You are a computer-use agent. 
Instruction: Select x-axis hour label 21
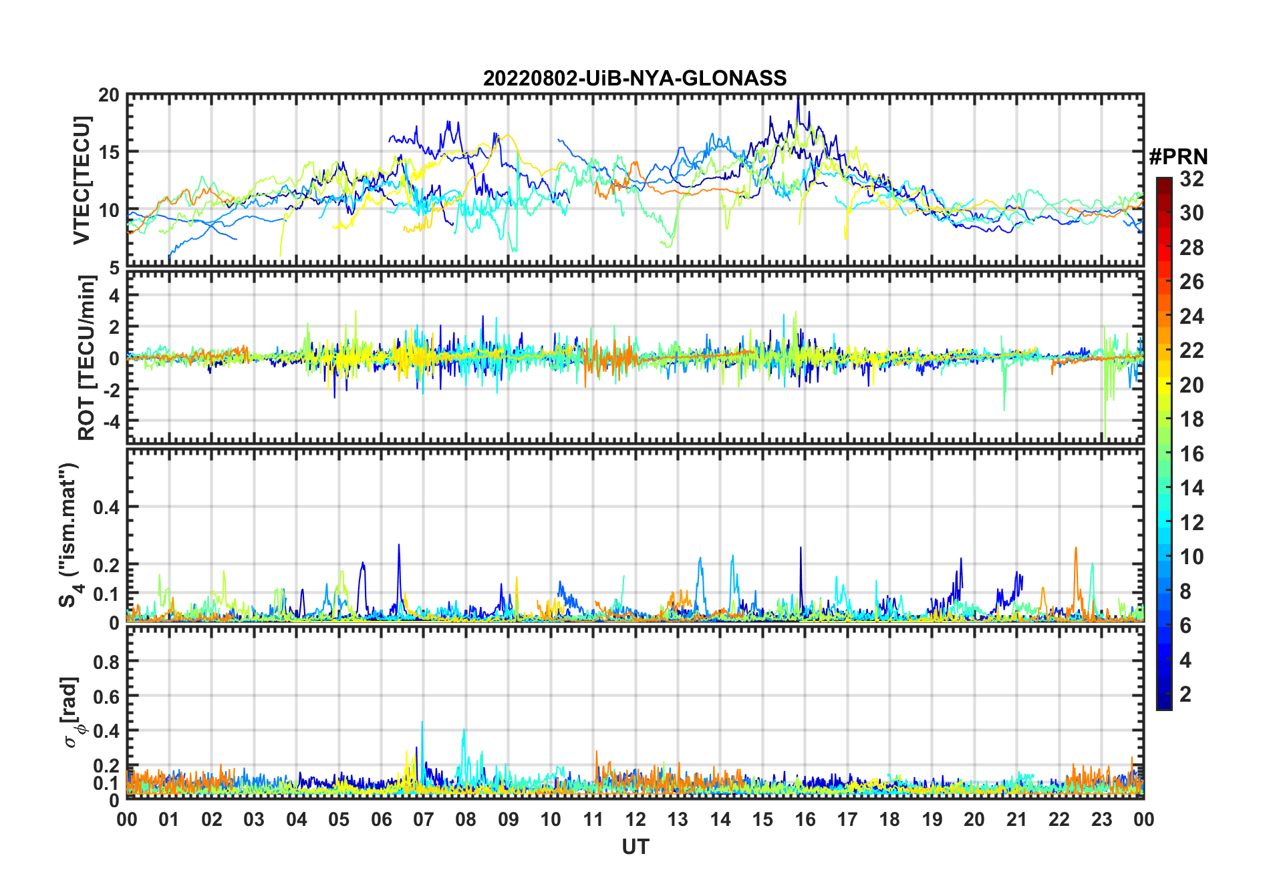tap(1016, 819)
